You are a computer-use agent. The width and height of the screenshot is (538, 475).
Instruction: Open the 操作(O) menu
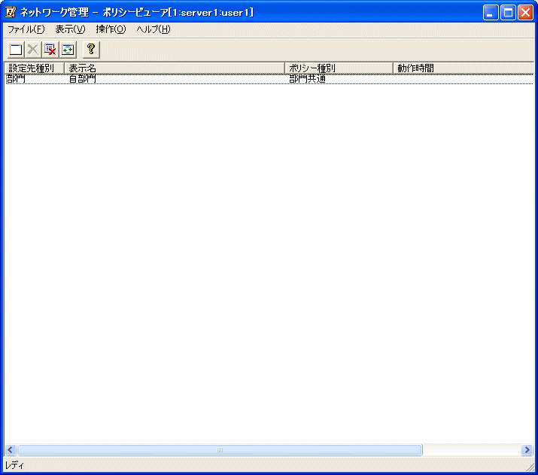click(x=111, y=29)
